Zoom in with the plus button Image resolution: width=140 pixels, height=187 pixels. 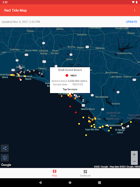(x=134, y=154)
